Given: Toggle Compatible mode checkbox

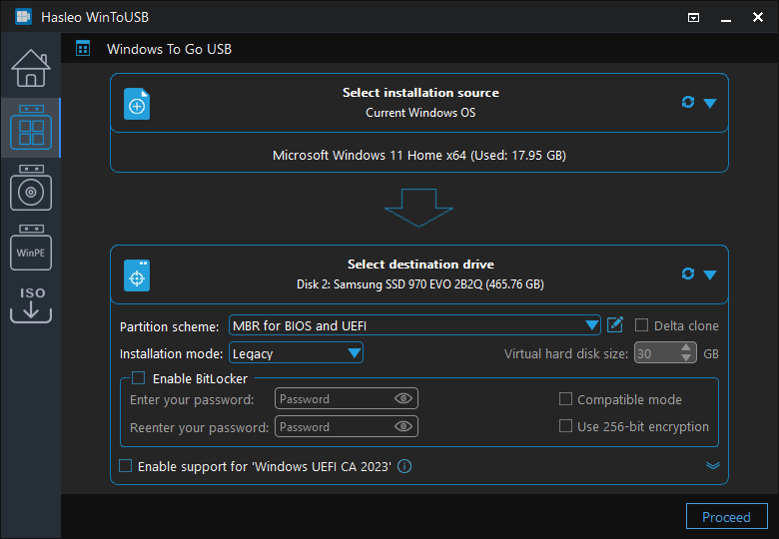Looking at the screenshot, I should [565, 399].
